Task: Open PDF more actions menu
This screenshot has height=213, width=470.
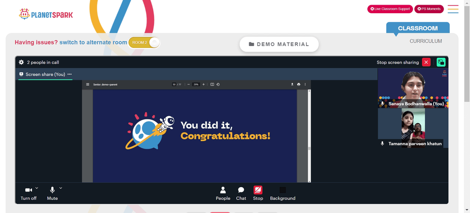Action: 305,85
